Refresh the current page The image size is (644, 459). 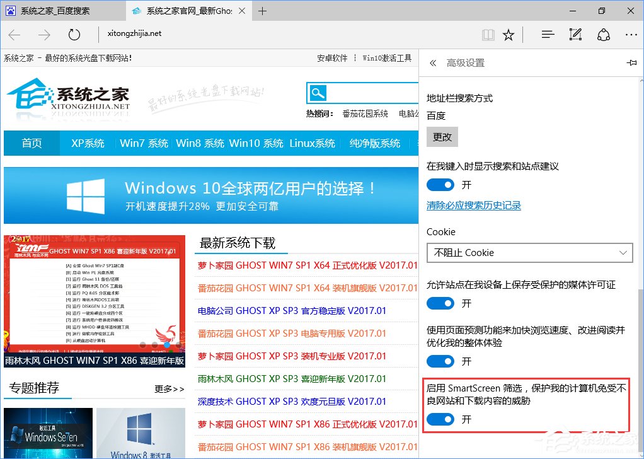click(x=74, y=35)
